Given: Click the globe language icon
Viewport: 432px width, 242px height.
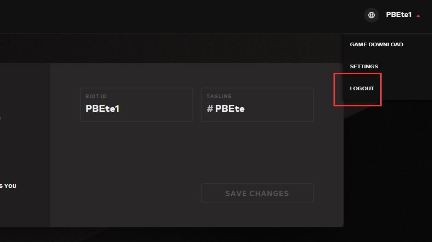Looking at the screenshot, I should [372, 15].
